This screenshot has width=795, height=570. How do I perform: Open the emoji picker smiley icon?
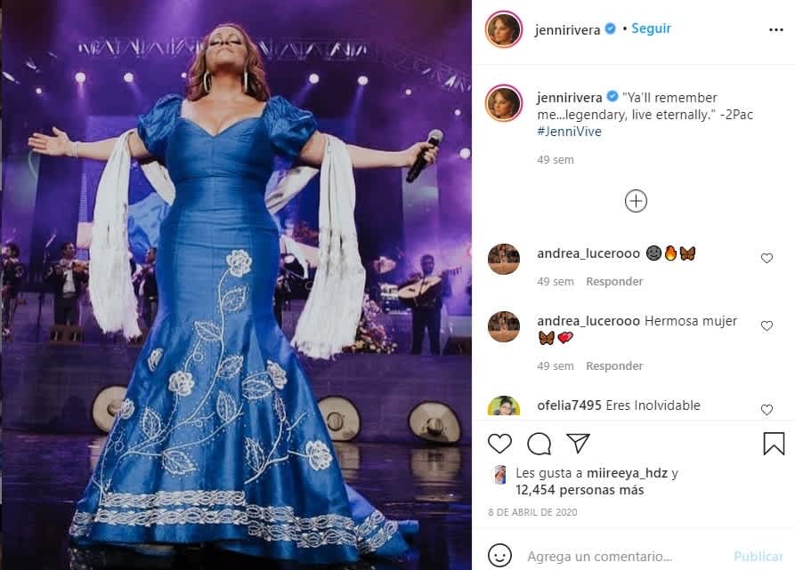499,555
